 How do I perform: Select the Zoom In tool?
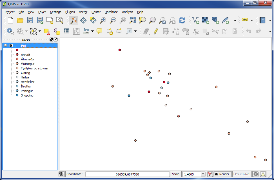(103, 20)
